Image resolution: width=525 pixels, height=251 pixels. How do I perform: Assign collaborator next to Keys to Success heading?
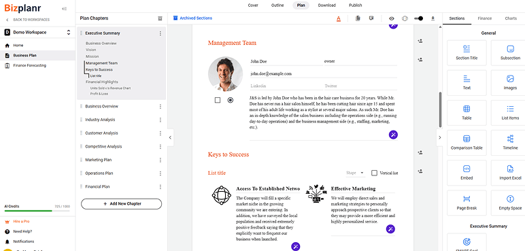point(420,152)
